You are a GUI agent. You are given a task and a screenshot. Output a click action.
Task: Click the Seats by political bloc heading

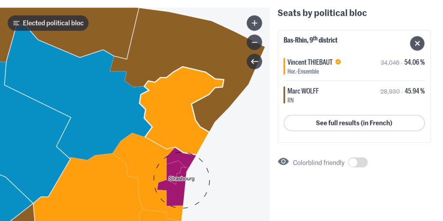(322, 13)
